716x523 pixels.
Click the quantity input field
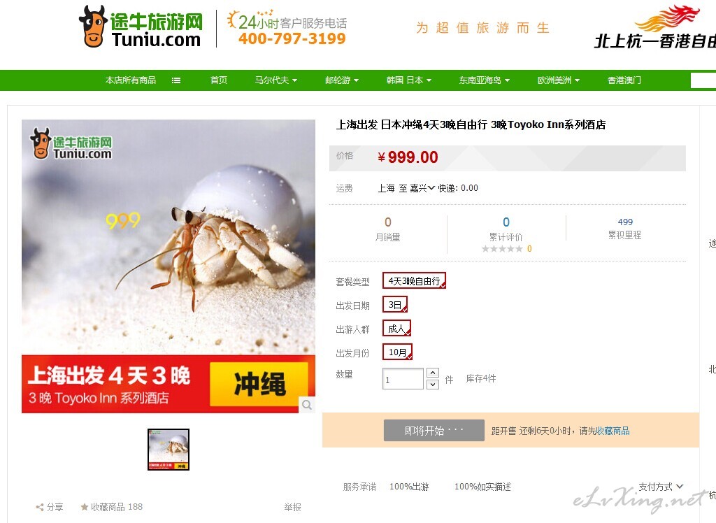tap(403, 379)
